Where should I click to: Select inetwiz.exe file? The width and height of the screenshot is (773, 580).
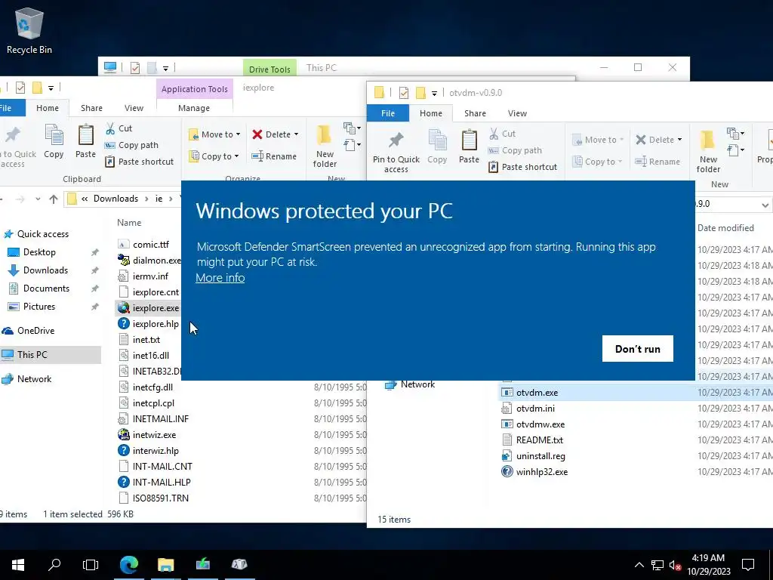[154, 435]
